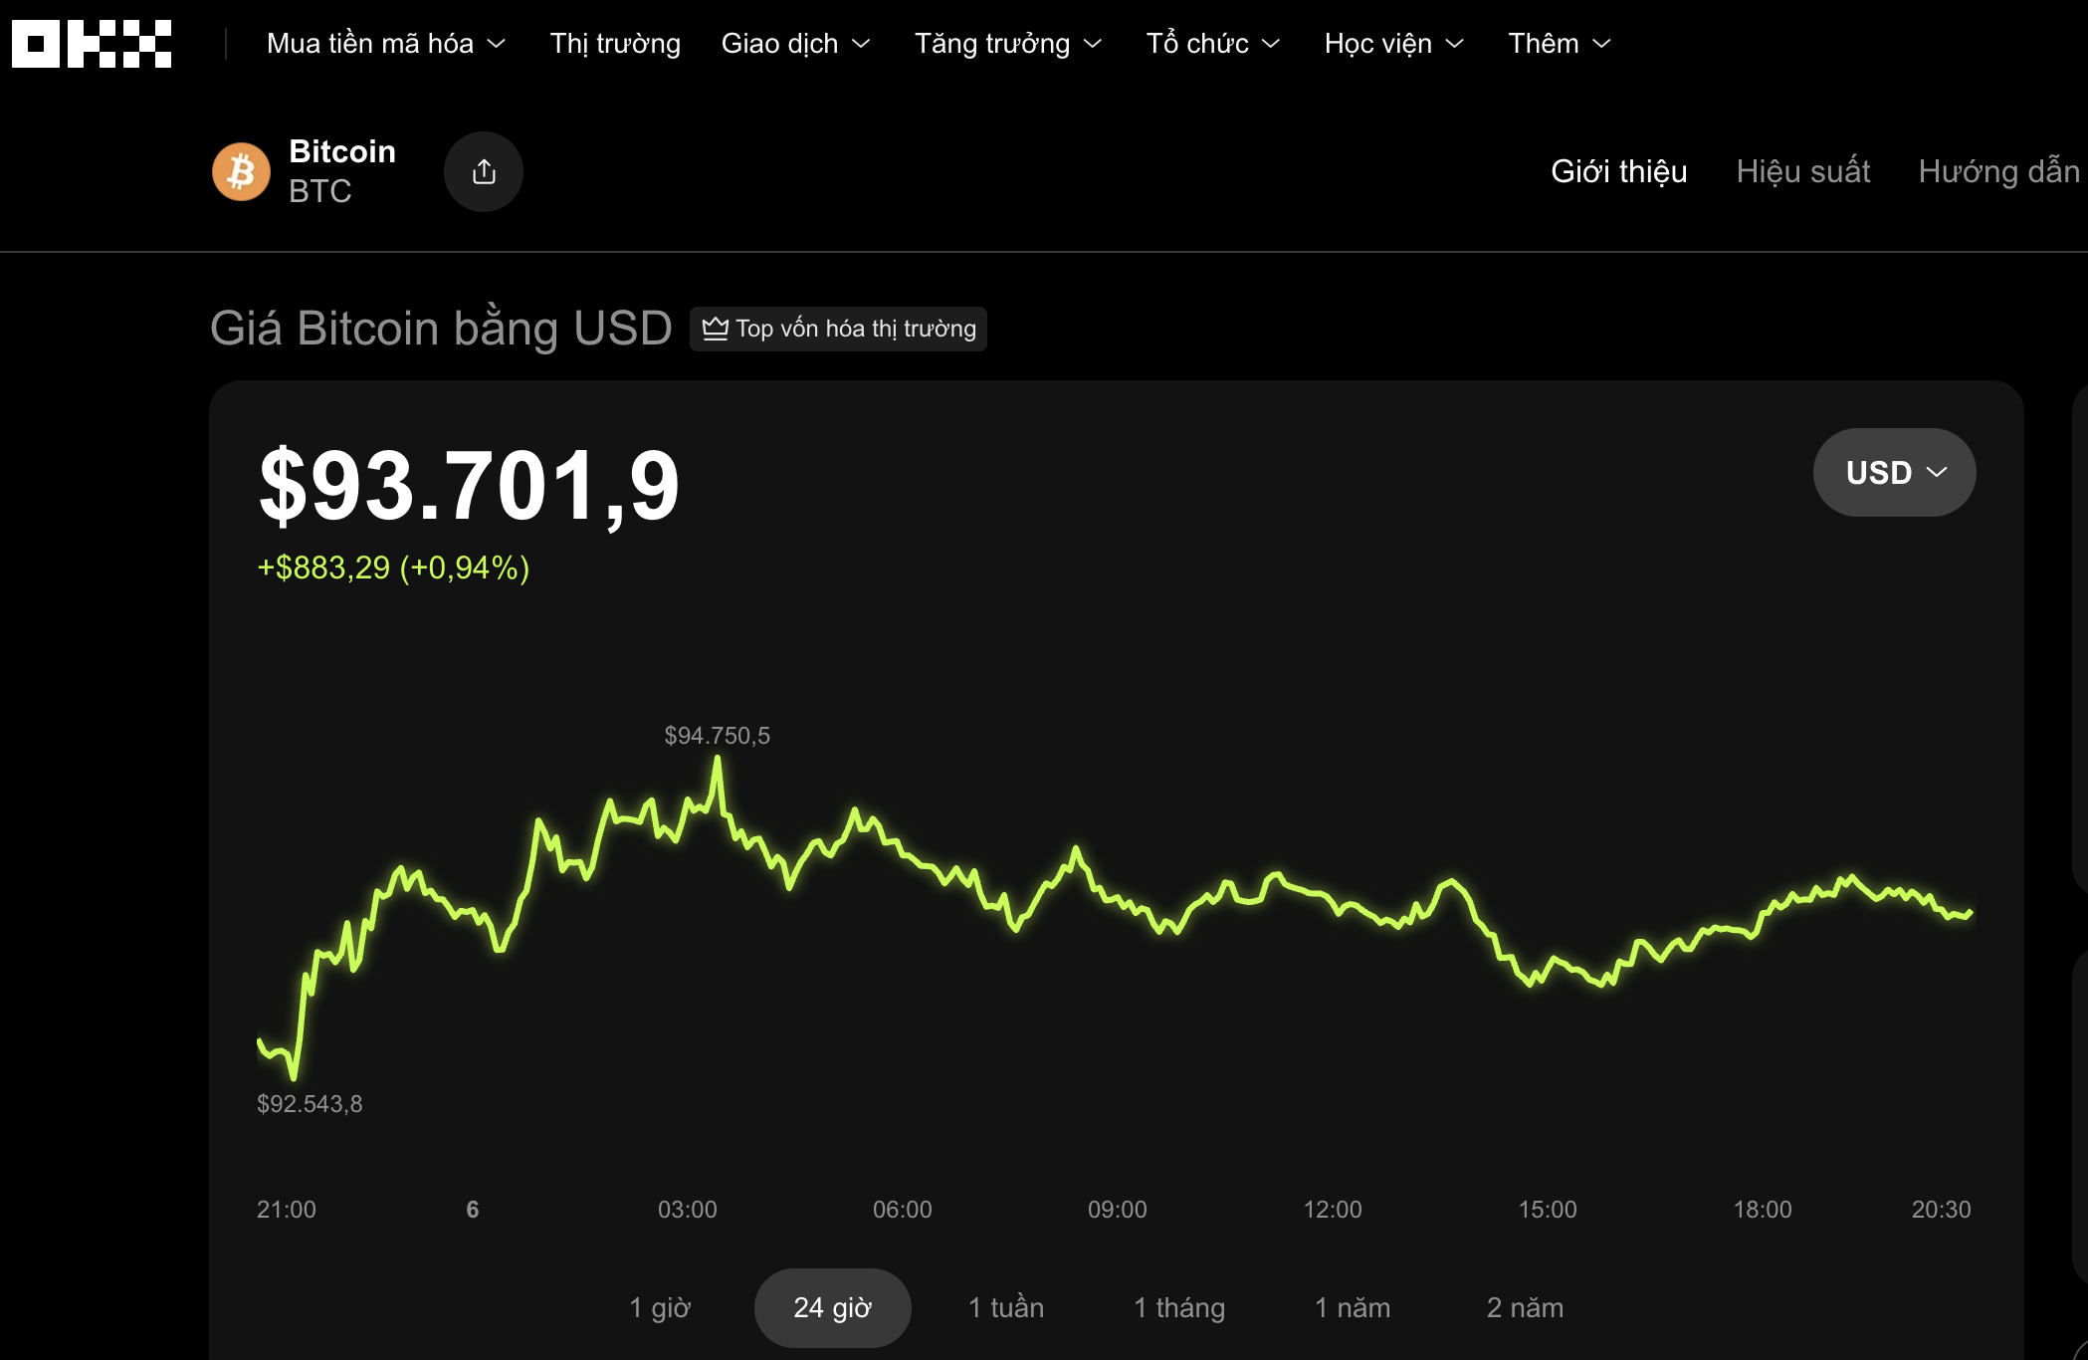The height and width of the screenshot is (1360, 2088).
Task: Switch chart to 1 tuần view
Action: click(1006, 1307)
